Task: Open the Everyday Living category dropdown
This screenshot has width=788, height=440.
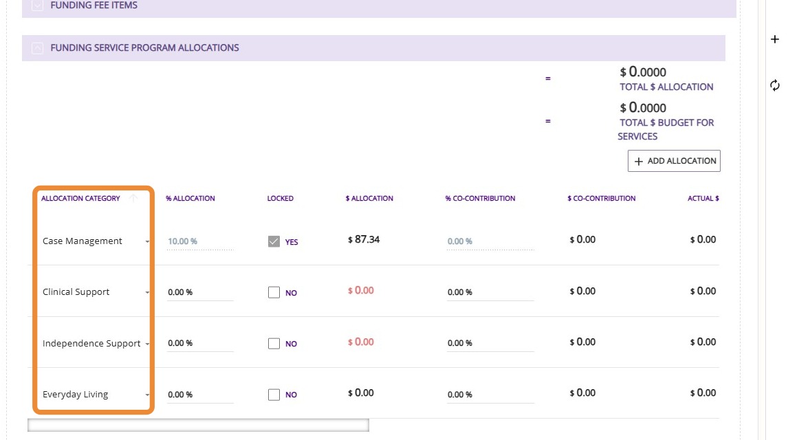Action: (147, 395)
